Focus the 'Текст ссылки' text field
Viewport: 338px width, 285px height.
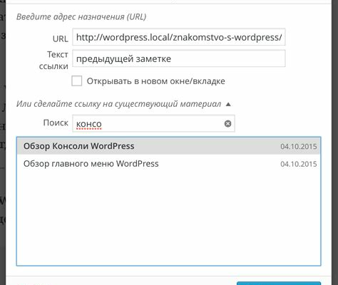(179, 58)
